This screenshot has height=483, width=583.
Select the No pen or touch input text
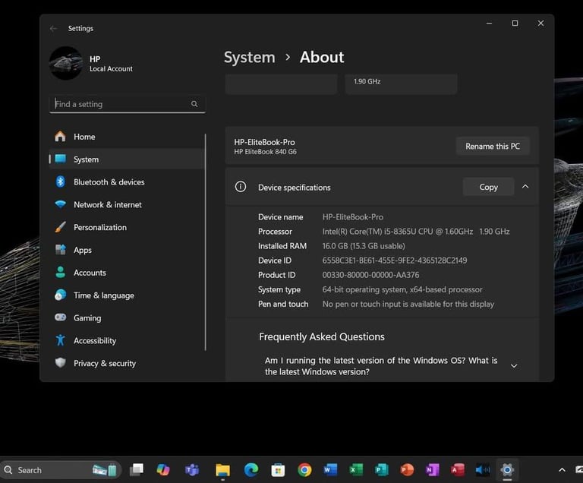click(408, 304)
